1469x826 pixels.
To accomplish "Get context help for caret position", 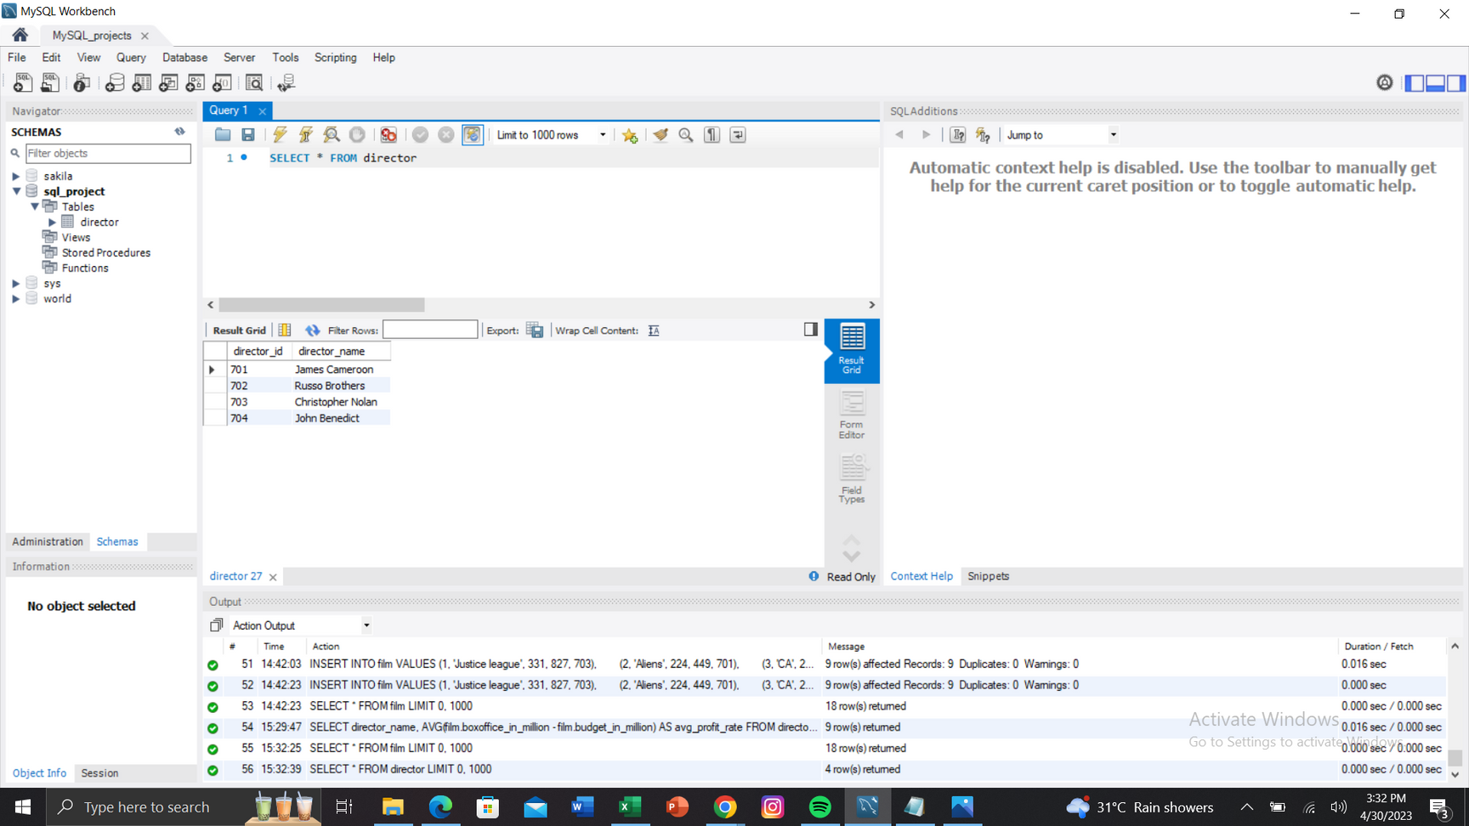I will coord(958,134).
